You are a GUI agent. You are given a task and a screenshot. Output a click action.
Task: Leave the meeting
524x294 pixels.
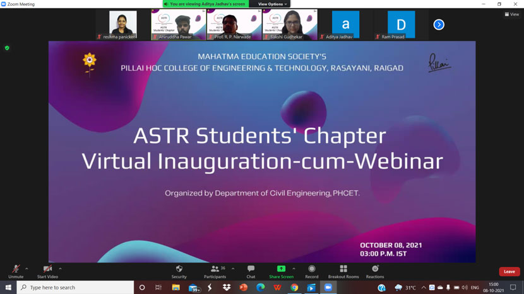509,272
